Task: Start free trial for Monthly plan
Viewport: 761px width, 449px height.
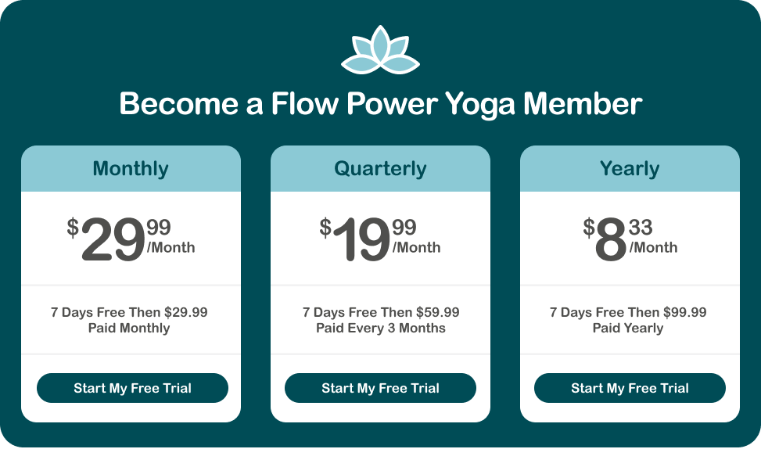Action: (132, 388)
